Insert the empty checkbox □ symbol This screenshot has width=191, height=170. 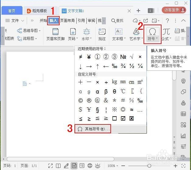click(x=114, y=118)
